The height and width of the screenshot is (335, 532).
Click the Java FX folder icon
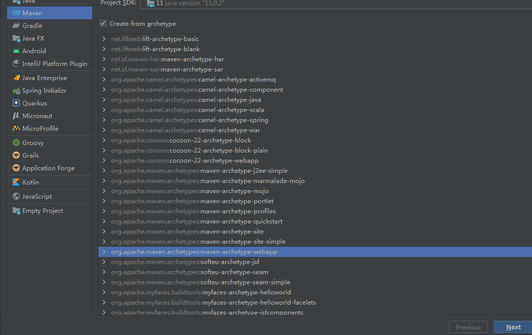[x=16, y=39]
